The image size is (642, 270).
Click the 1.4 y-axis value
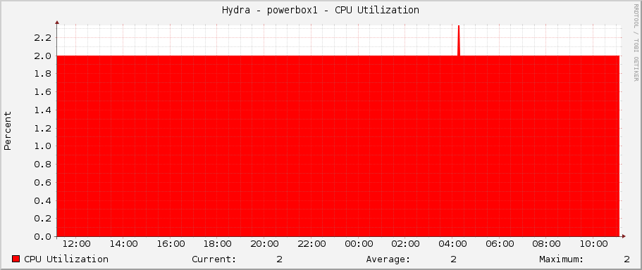click(x=42, y=110)
